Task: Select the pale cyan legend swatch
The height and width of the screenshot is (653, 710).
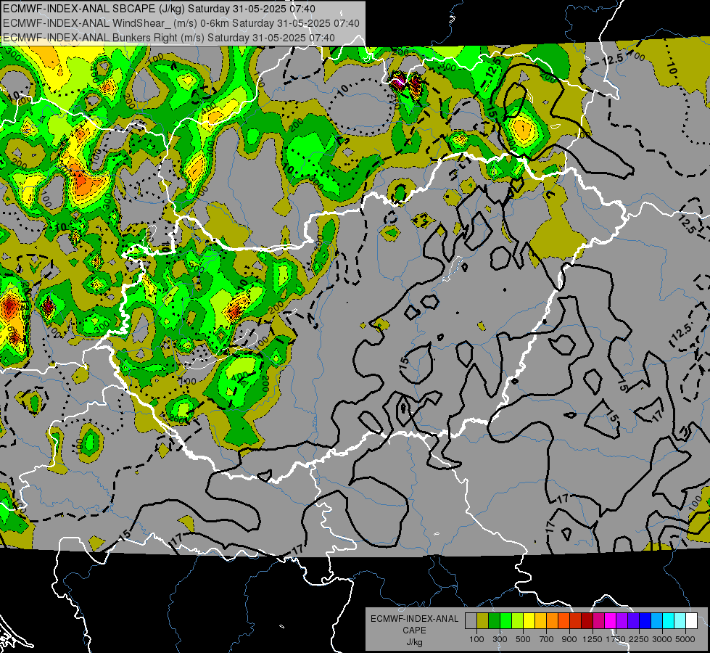Action: pos(680,620)
